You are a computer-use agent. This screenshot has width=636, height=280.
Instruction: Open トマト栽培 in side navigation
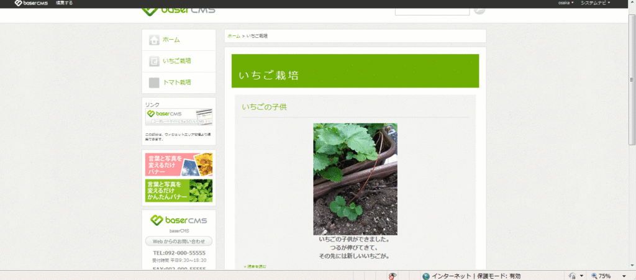click(177, 83)
